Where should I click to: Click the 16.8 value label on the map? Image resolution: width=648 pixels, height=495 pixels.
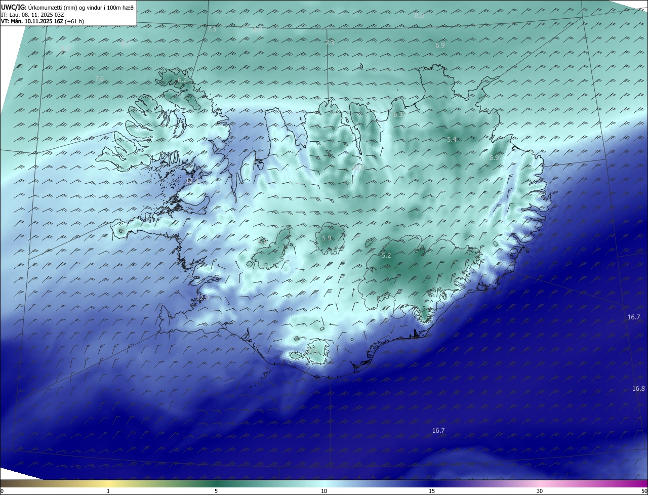click(x=638, y=389)
